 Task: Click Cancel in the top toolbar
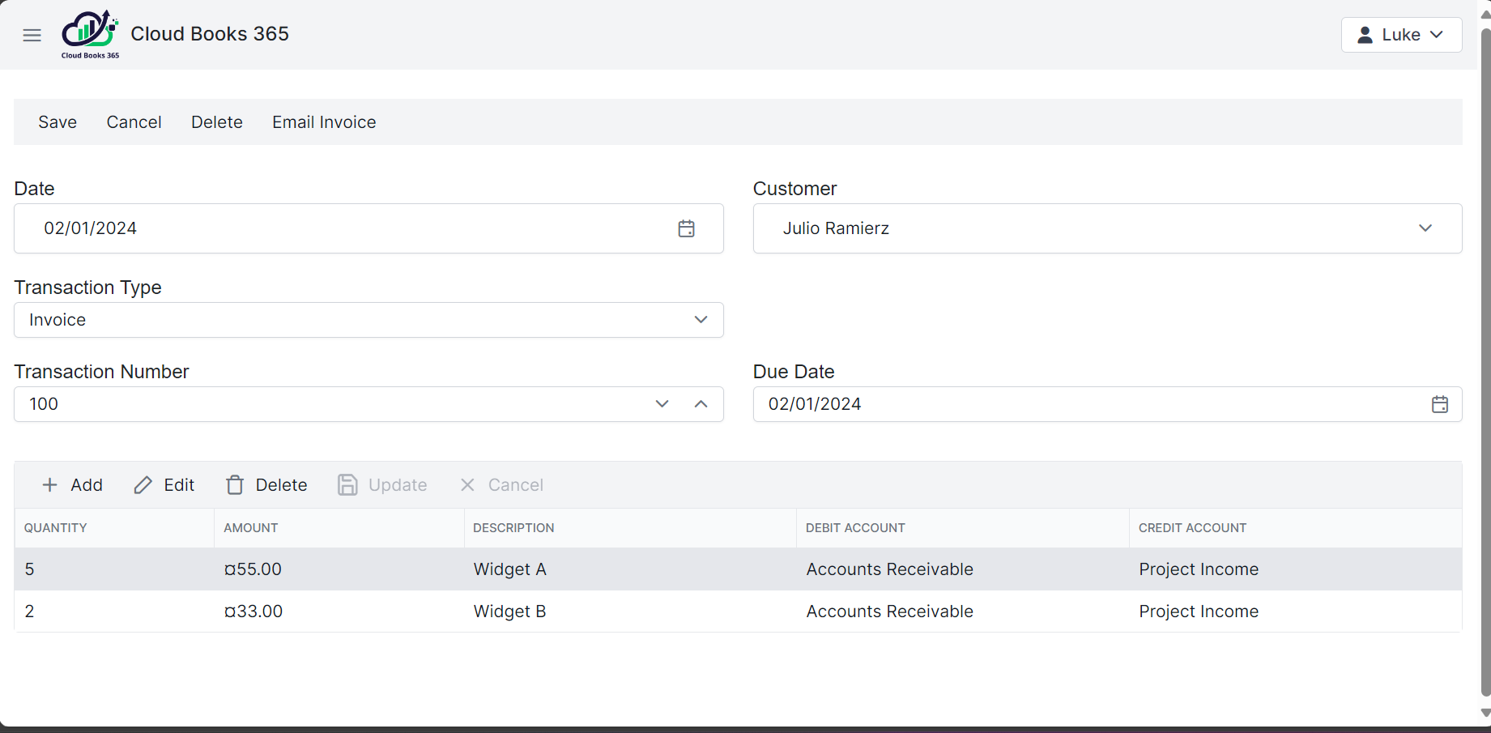point(134,122)
